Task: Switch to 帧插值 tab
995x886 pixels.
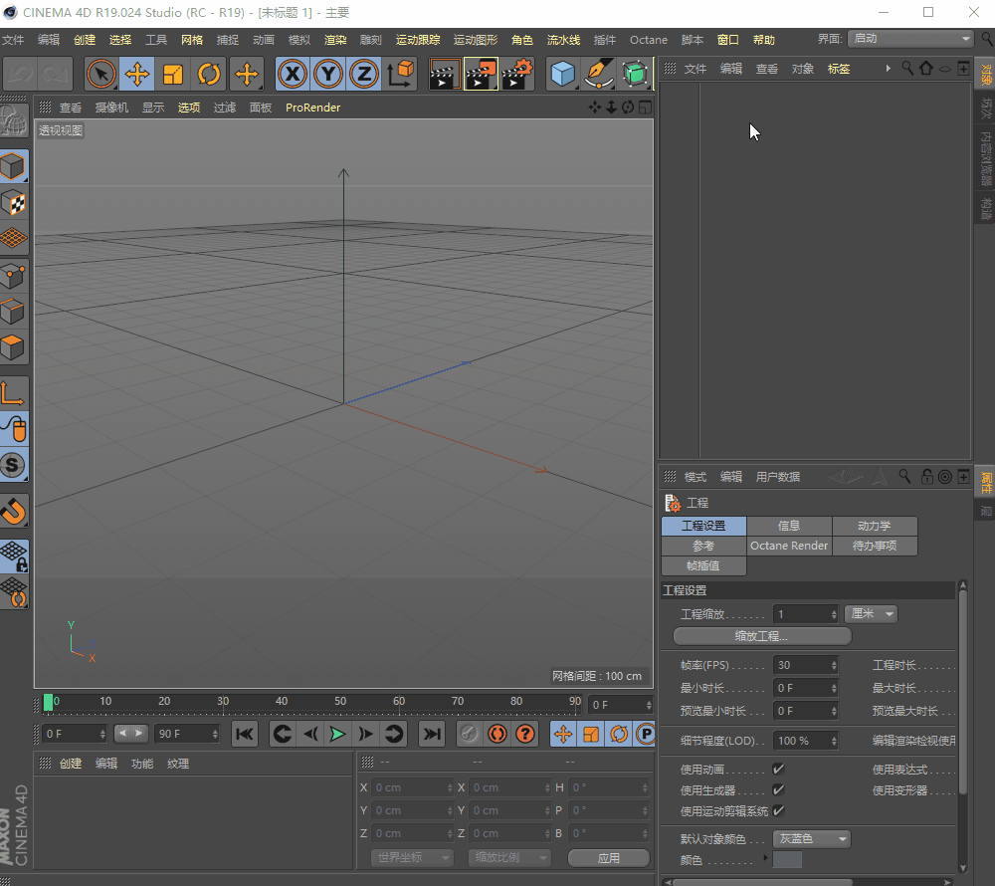Action: [x=703, y=565]
